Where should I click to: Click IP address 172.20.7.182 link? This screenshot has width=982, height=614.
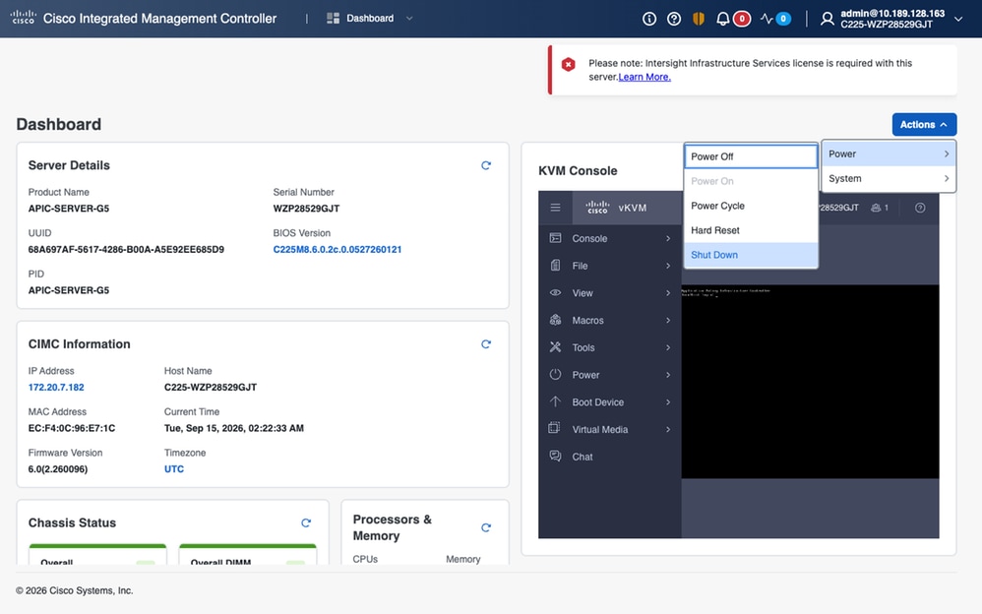coord(56,388)
